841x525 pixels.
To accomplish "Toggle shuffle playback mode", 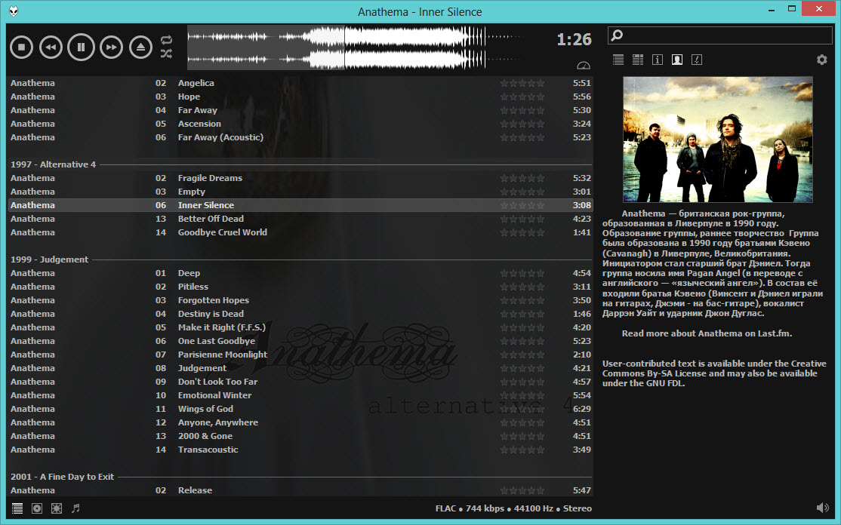I will 167,54.
